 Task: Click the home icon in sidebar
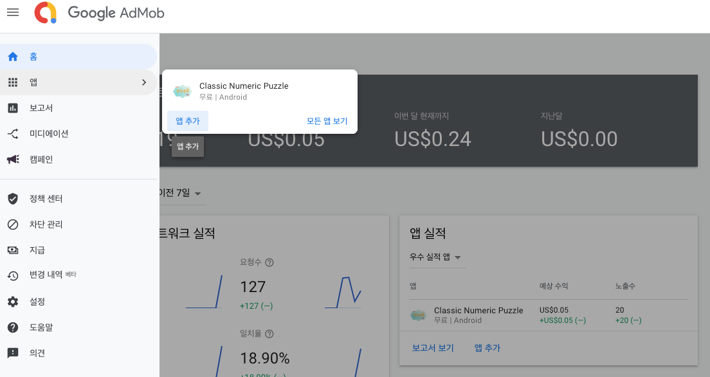[13, 57]
